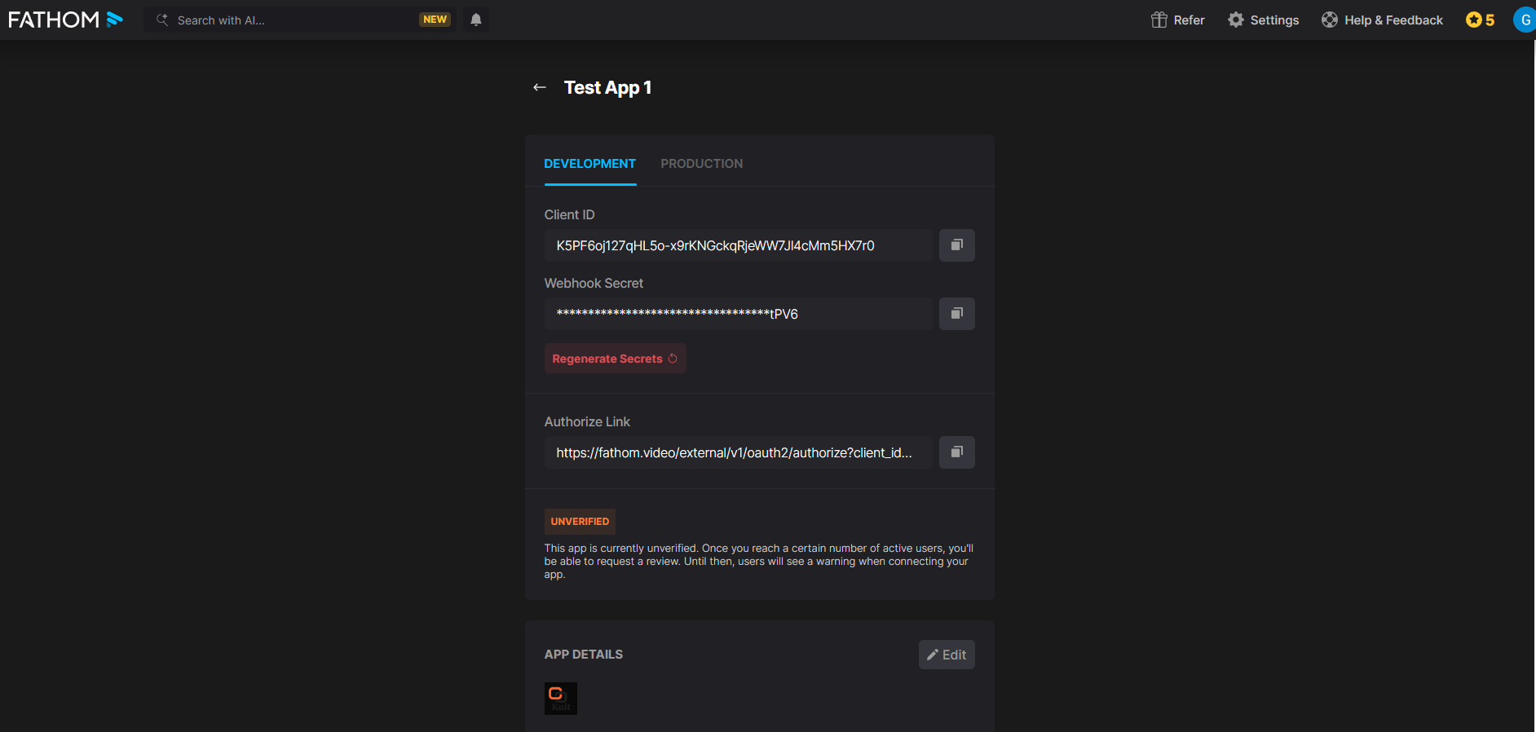The image size is (1536, 732).
Task: Click the unverified app warning paragraph
Action: 759,562
